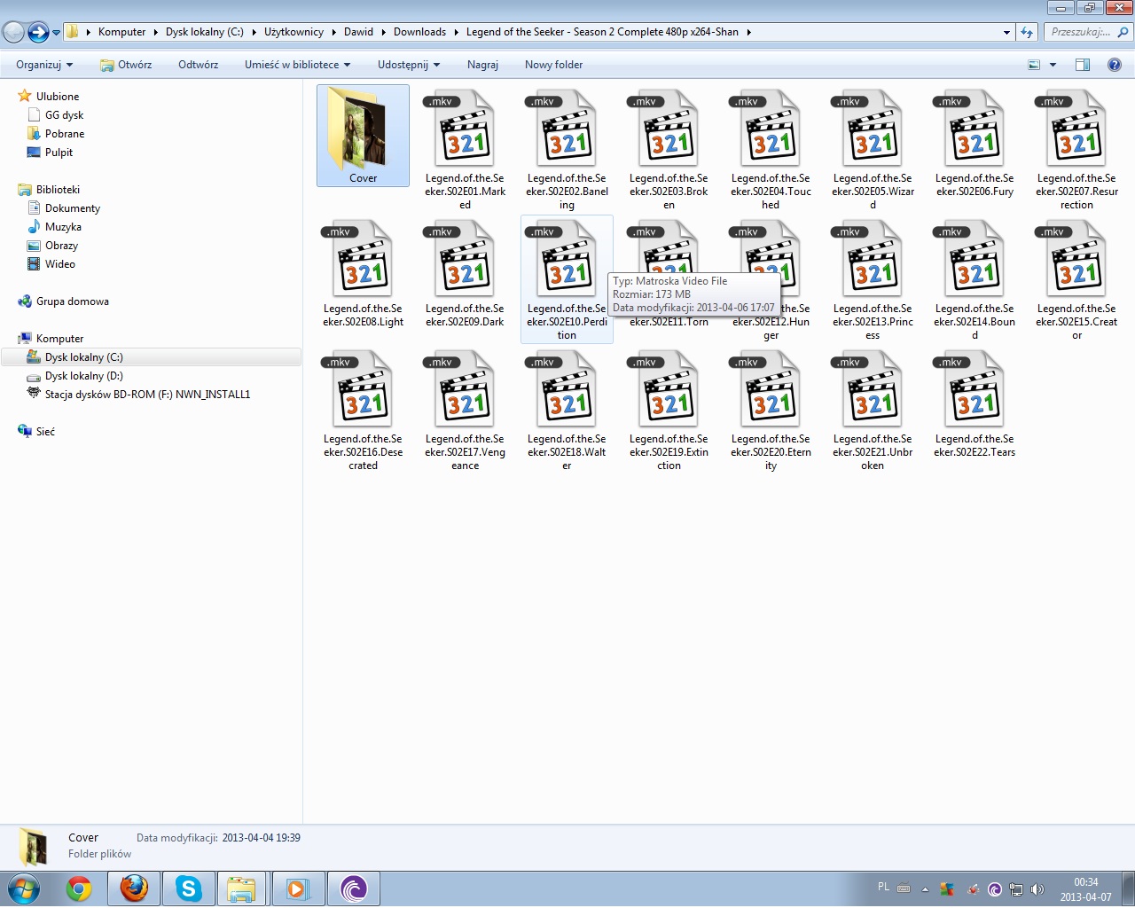Screen dimensions: 1135x908
Task: Click the Forward navigation button
Action: click(37, 32)
